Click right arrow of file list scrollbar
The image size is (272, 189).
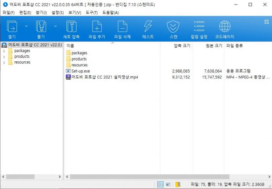[269, 177]
